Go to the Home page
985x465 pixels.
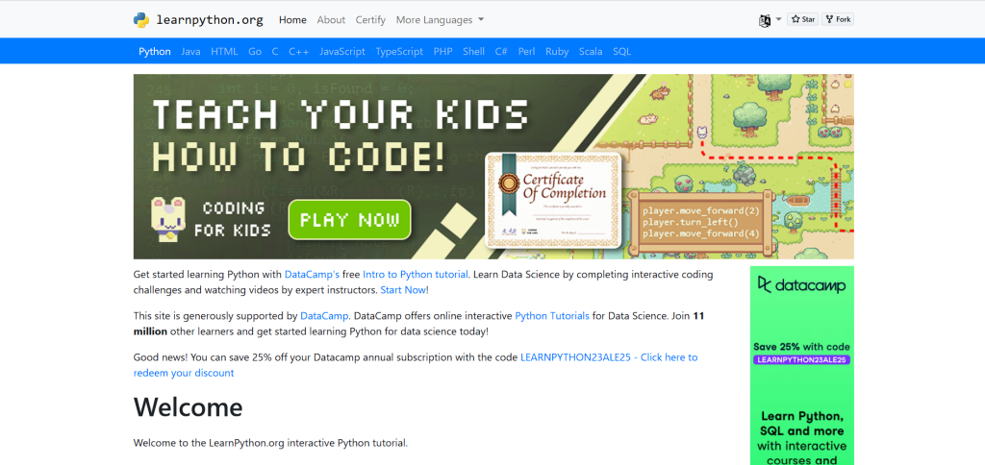pyautogui.click(x=292, y=20)
